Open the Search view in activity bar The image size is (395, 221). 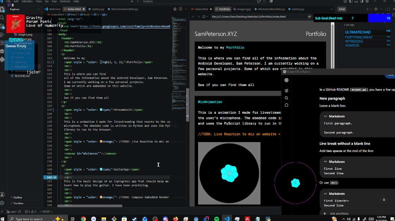pyautogui.click(x=2, y=18)
